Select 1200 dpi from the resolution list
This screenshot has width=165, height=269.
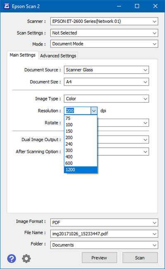pos(81,170)
